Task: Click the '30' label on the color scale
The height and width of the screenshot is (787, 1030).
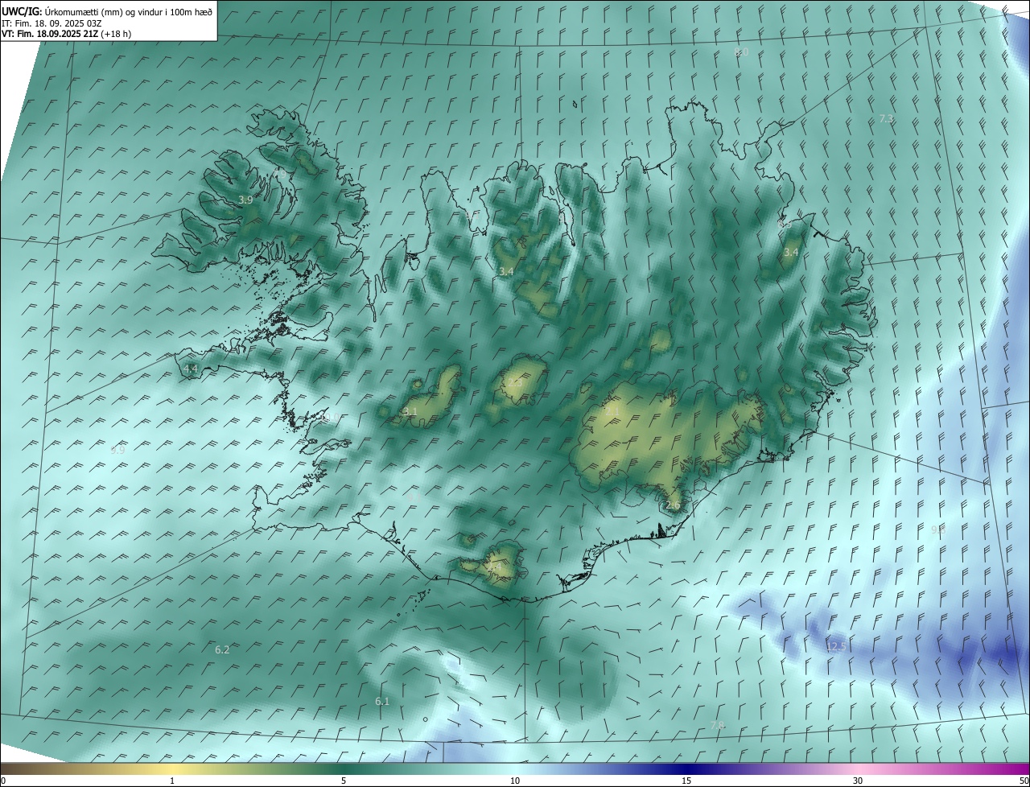Action: [x=858, y=781]
